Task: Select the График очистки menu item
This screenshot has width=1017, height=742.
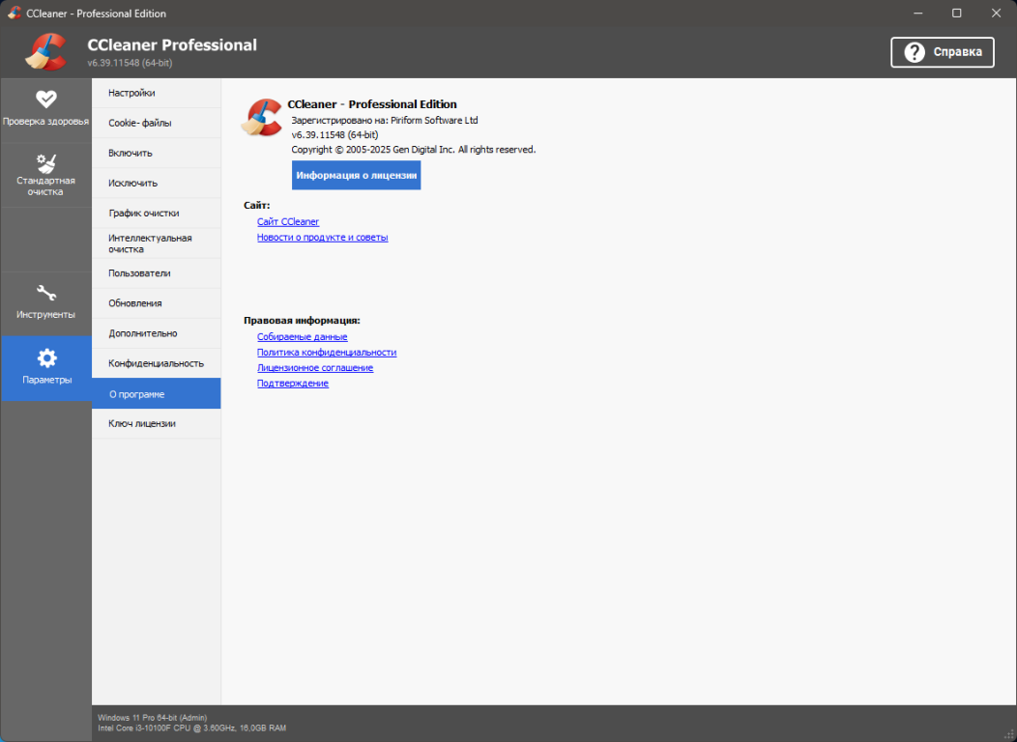Action: 143,213
